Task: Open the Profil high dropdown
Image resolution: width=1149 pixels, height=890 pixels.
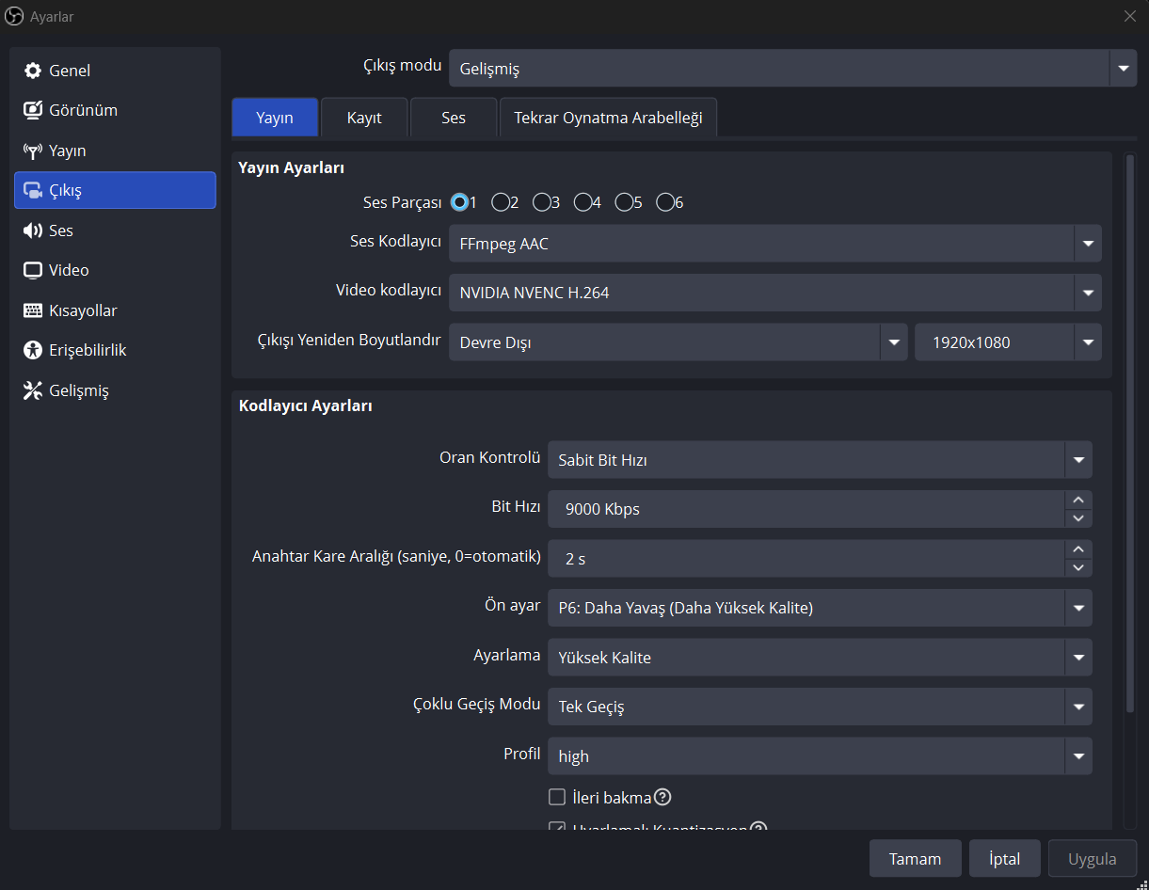Action: coord(820,756)
